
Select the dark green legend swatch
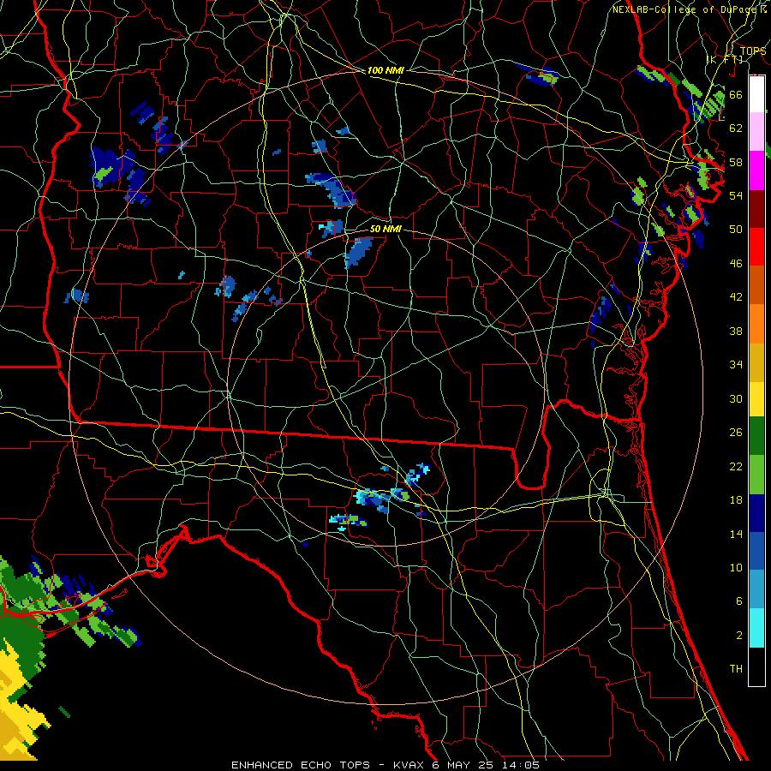point(756,436)
